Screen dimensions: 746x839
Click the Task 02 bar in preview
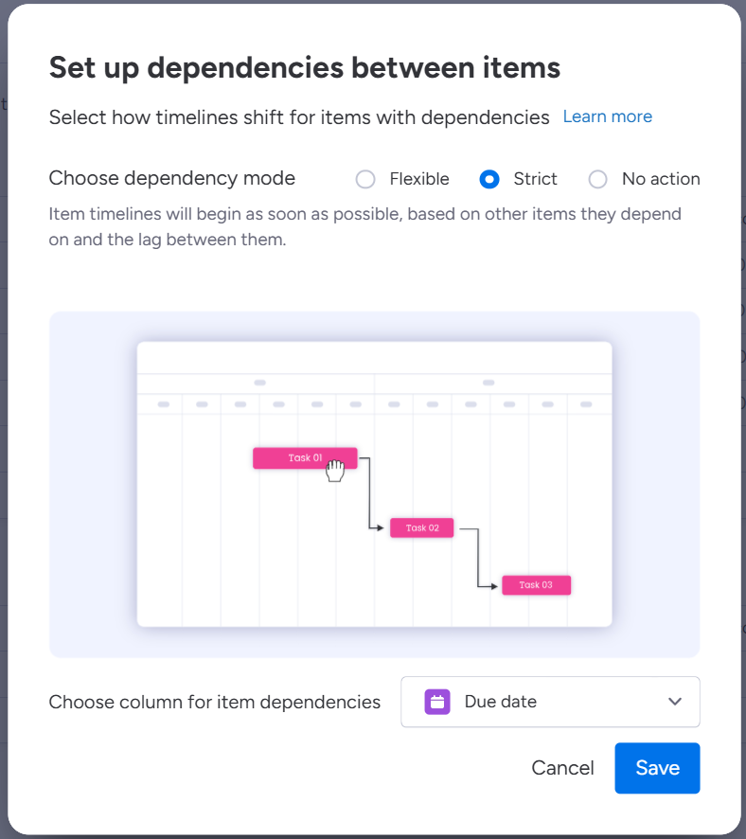tap(422, 527)
